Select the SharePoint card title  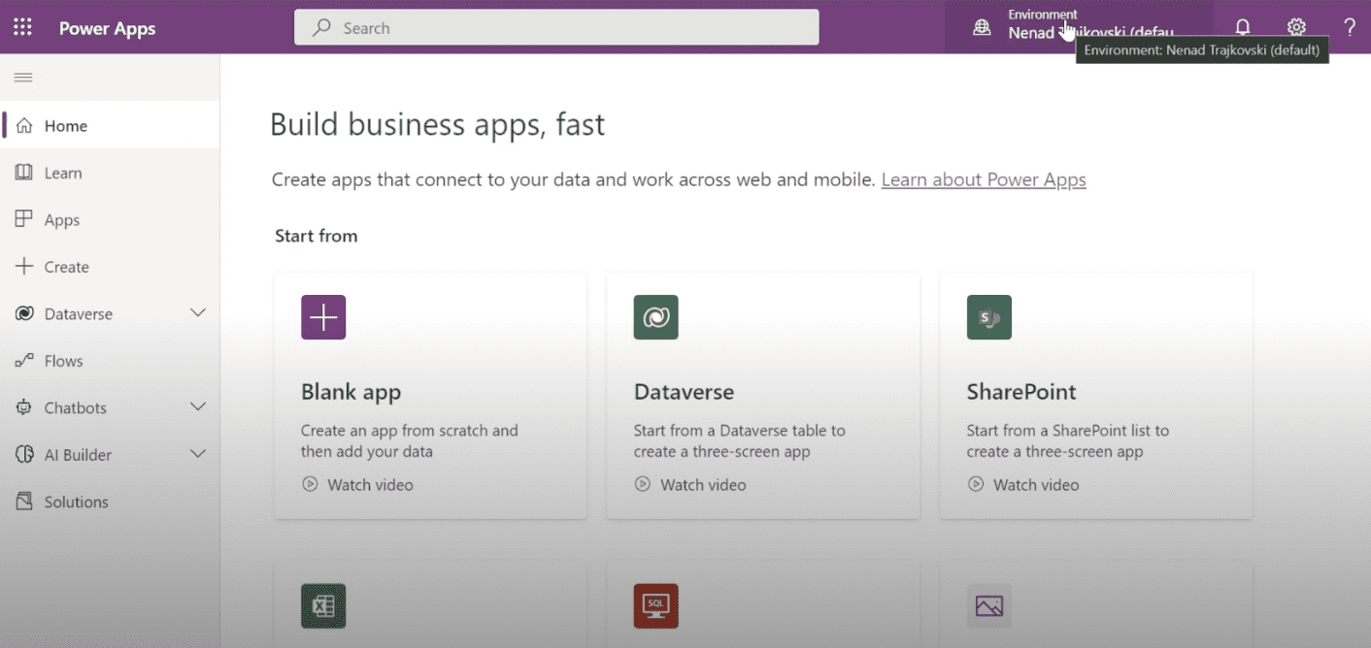[1021, 392]
